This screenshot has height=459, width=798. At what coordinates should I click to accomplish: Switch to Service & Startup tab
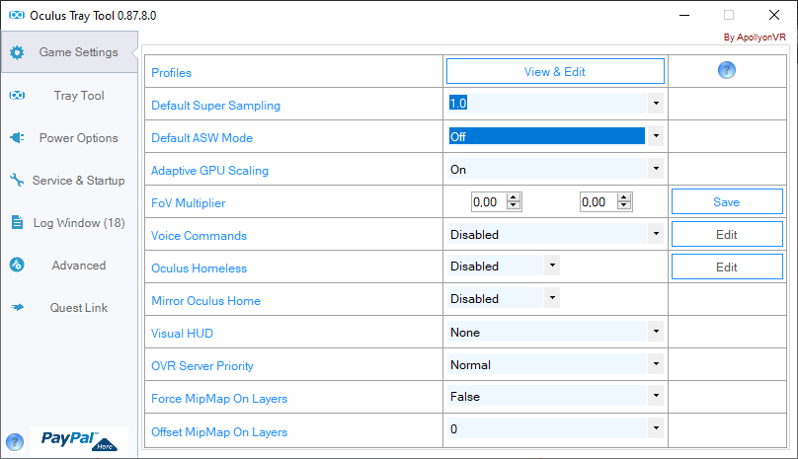pyautogui.click(x=70, y=180)
